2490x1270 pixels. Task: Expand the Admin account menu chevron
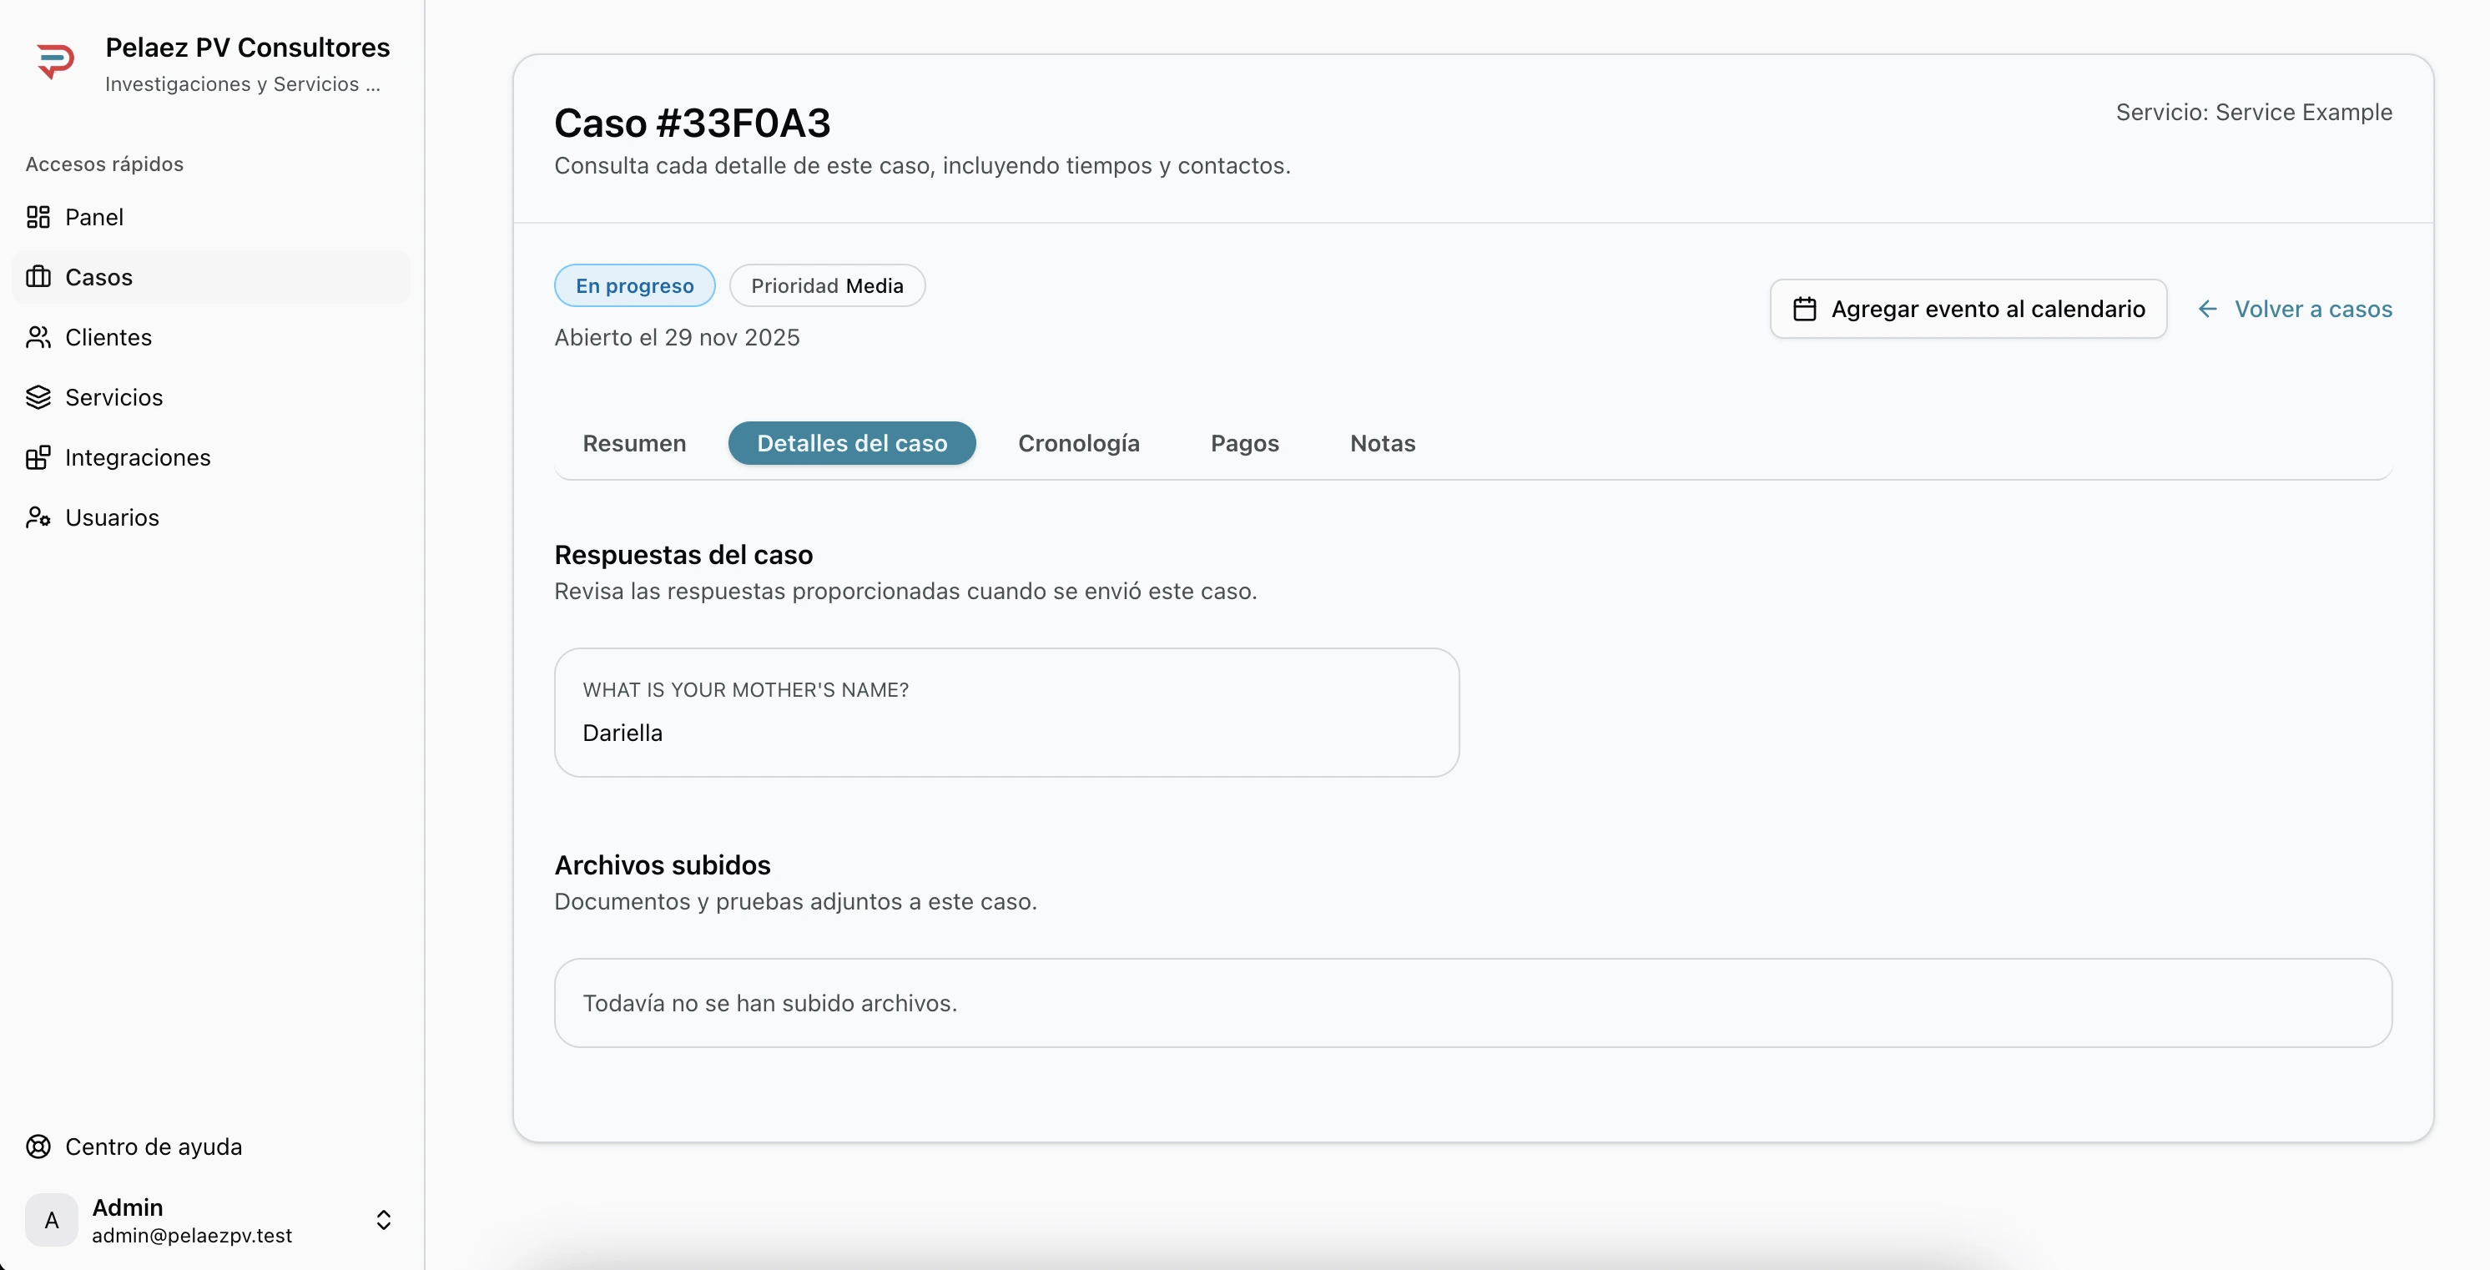(x=384, y=1220)
